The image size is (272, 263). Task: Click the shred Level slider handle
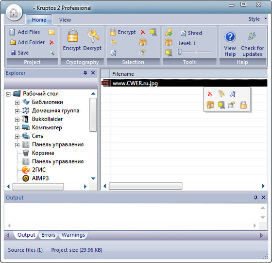(180, 52)
